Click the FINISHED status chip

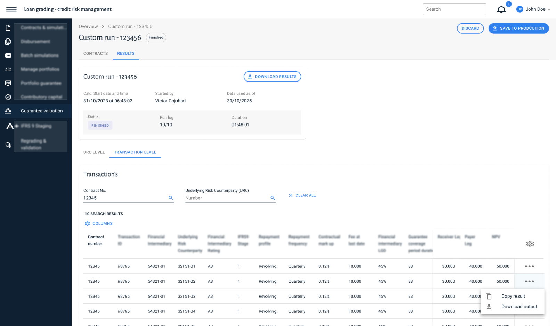100,126
